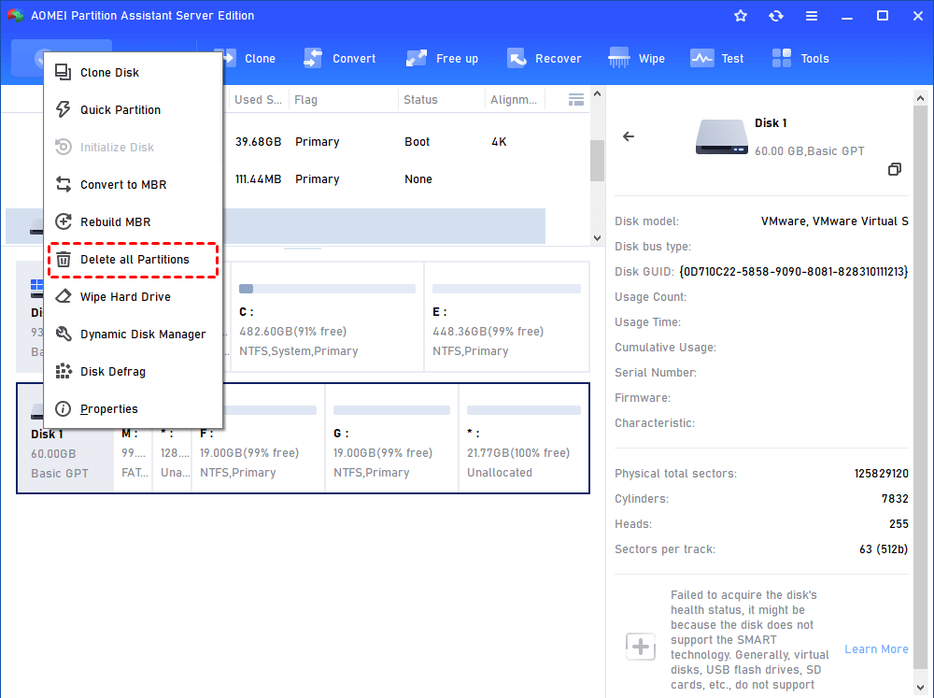Select the 21.77GB unallocated space block
The image size is (934, 698).
coord(524,438)
